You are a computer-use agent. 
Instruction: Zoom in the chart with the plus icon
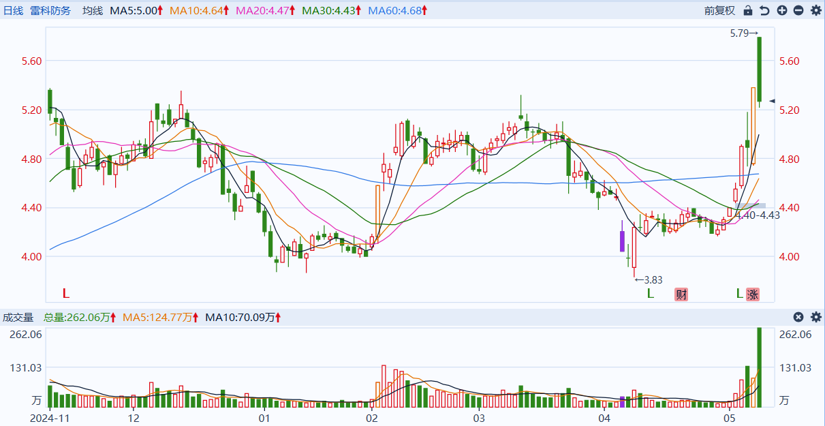[781, 11]
